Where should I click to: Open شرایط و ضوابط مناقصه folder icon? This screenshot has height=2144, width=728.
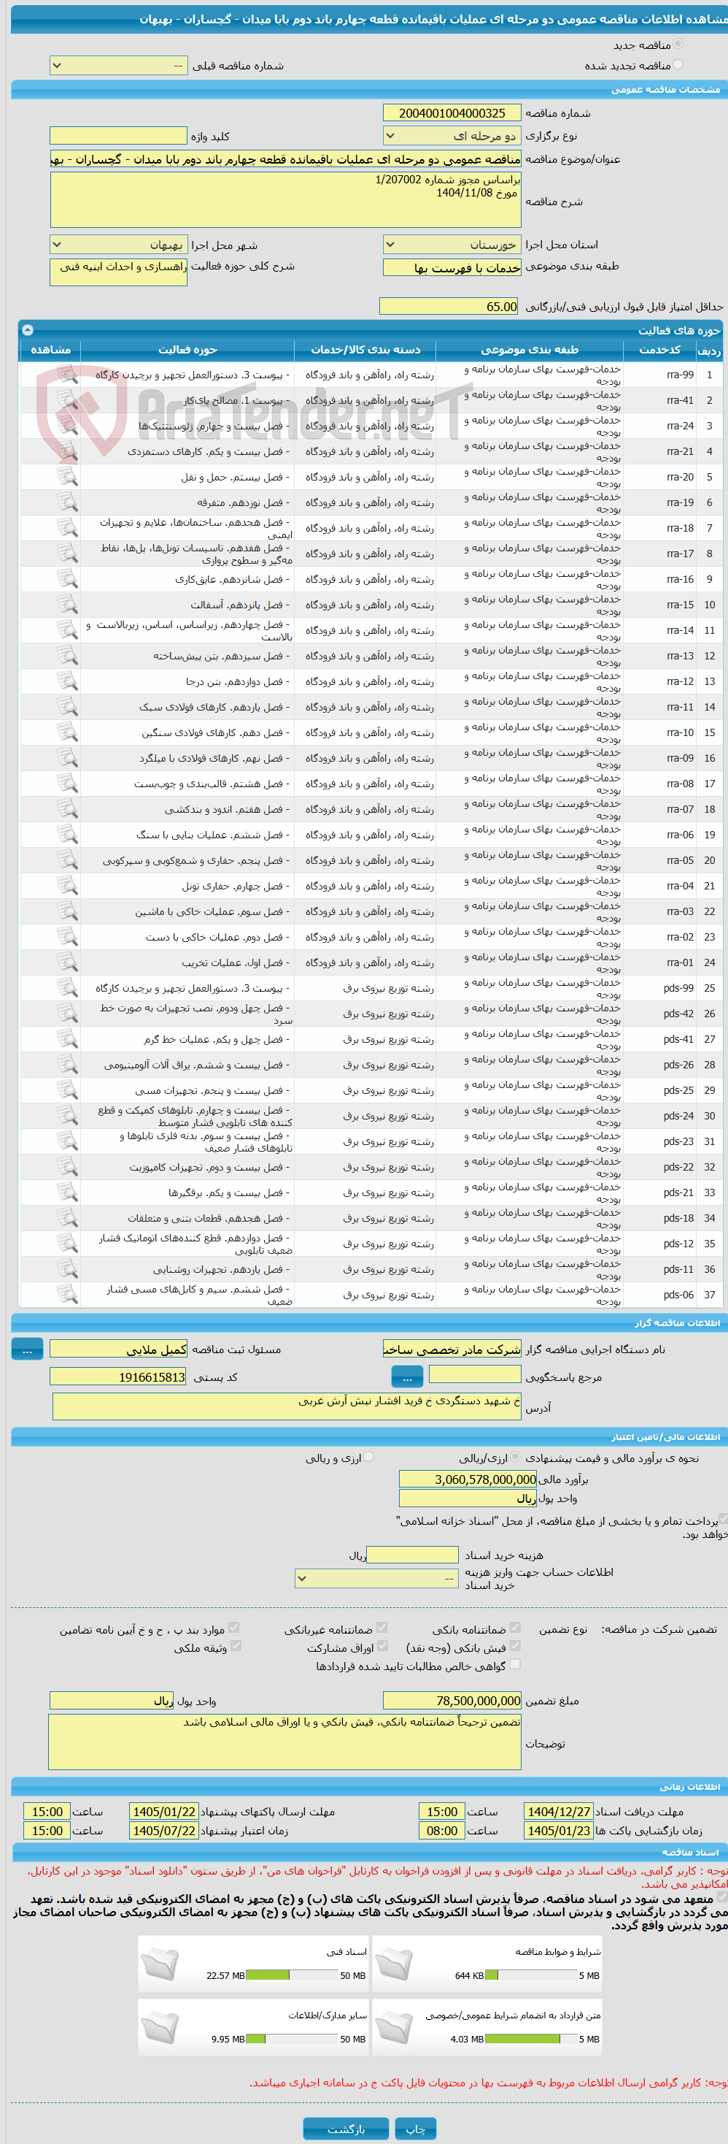[x=393, y=1964]
